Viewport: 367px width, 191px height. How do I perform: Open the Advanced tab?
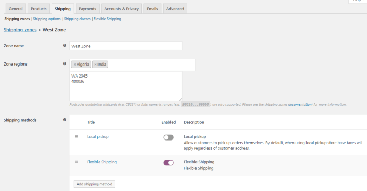175,9
